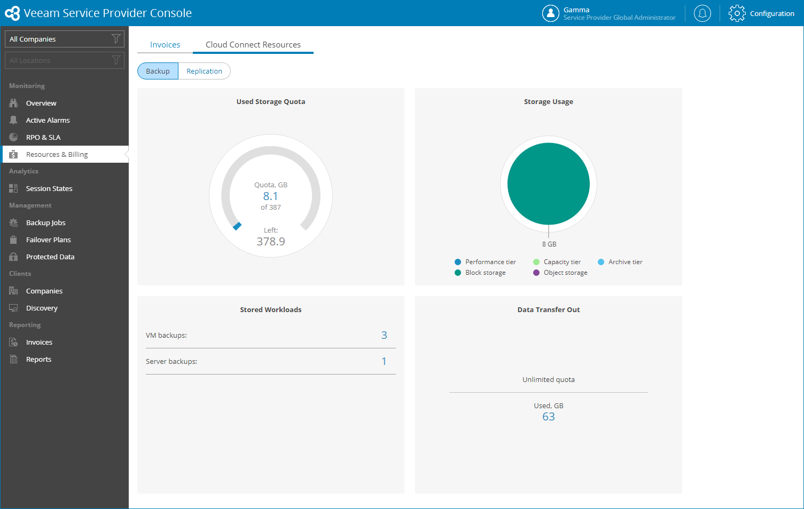This screenshot has width=804, height=509.
Task: Select the Cloud Connect Resources tab
Action: [x=253, y=45]
